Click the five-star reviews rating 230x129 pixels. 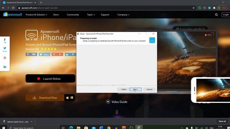click(x=49, y=49)
